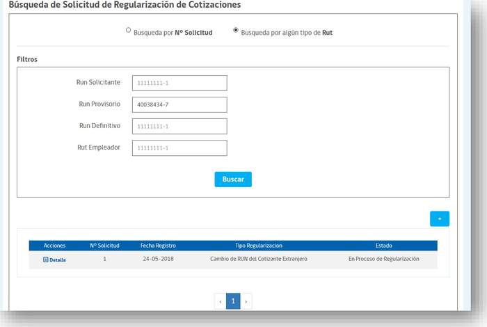Image resolution: width=487 pixels, height=327 pixels.
Task: Select the 24-05-2018 date cell
Action: click(x=158, y=259)
